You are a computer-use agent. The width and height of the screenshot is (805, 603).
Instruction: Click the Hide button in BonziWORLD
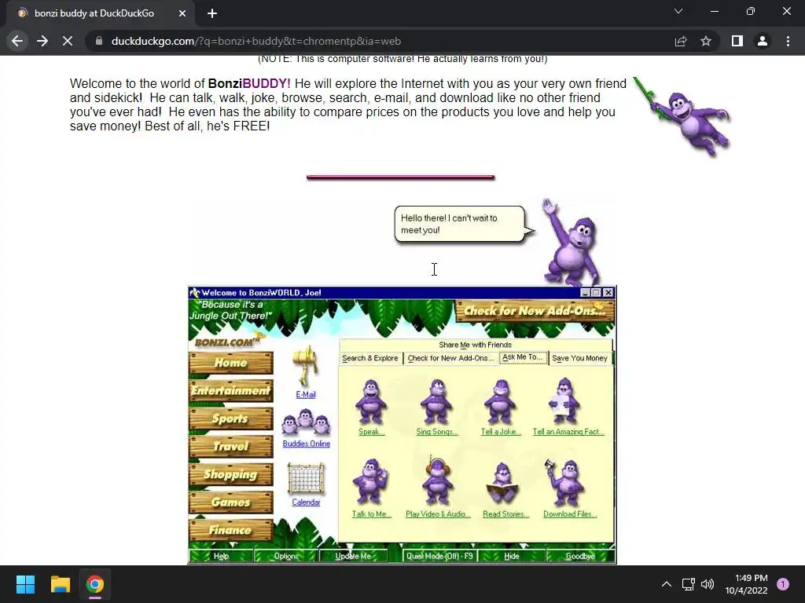[511, 556]
